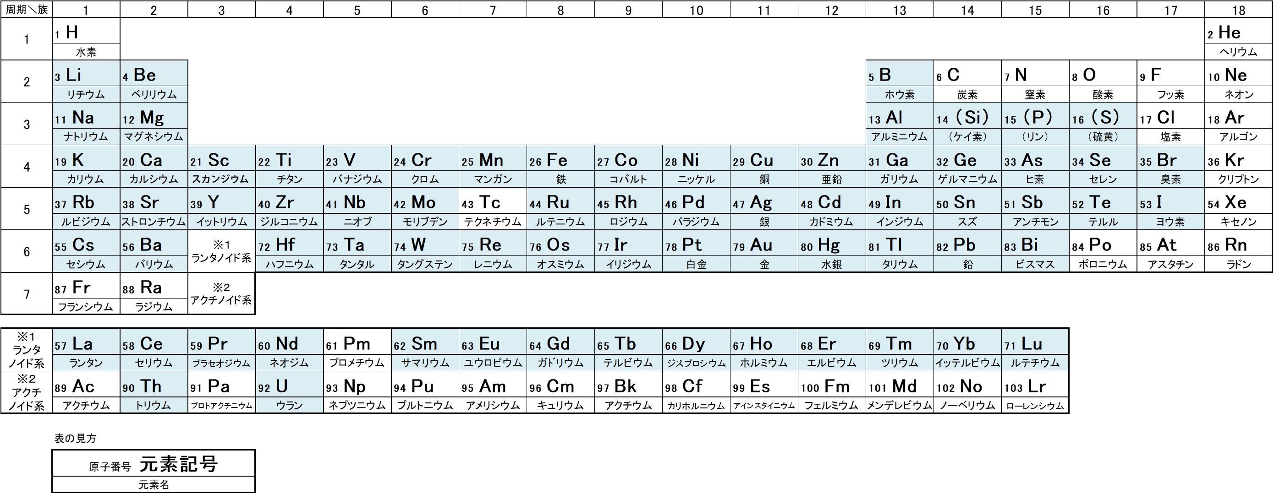Select the xenon cell 54 Xe
This screenshot has height=494, width=1274.
pos(1238,209)
